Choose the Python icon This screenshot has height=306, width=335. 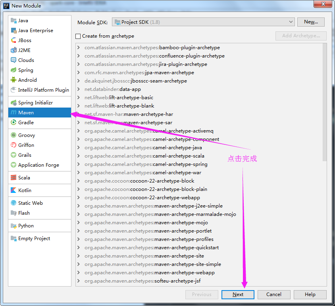click(13, 226)
